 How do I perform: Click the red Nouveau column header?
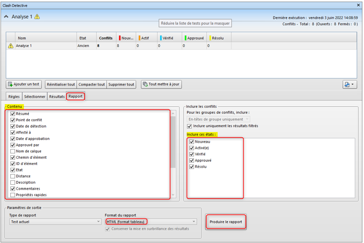click(126, 38)
